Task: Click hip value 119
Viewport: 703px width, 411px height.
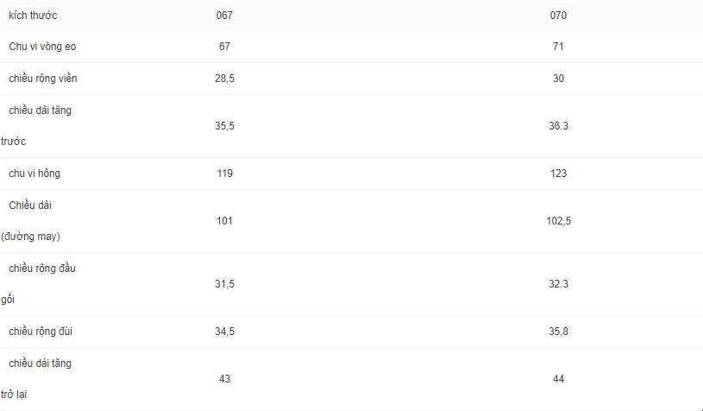Action: coord(224,174)
